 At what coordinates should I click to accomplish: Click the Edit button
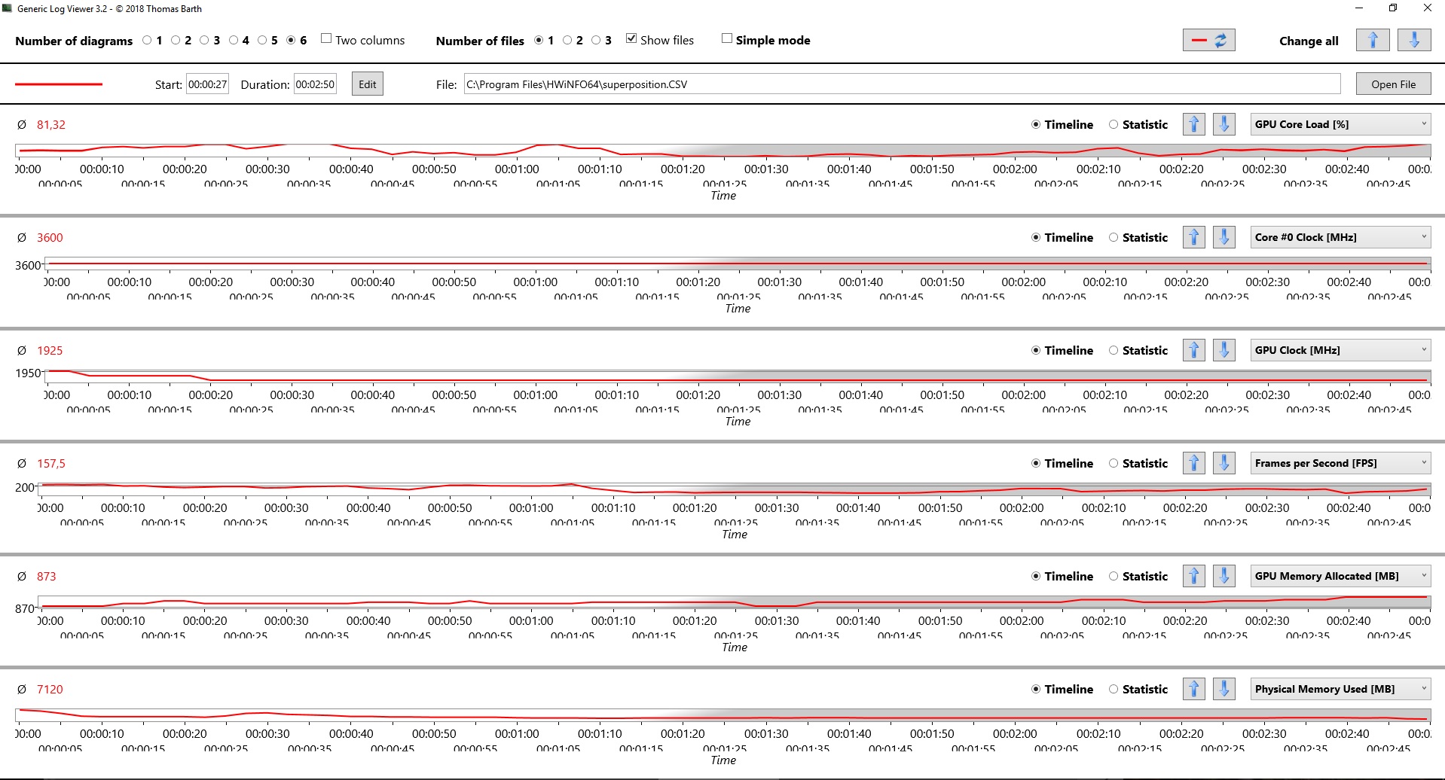pyautogui.click(x=368, y=84)
